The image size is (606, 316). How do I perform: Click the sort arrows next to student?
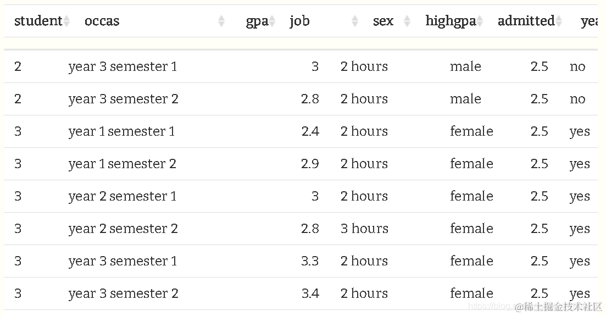click(66, 21)
